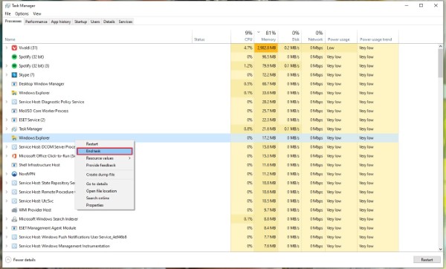Click the Vivaldi browser process icon
Viewport: 446px width, 269px height.
pos(14,48)
